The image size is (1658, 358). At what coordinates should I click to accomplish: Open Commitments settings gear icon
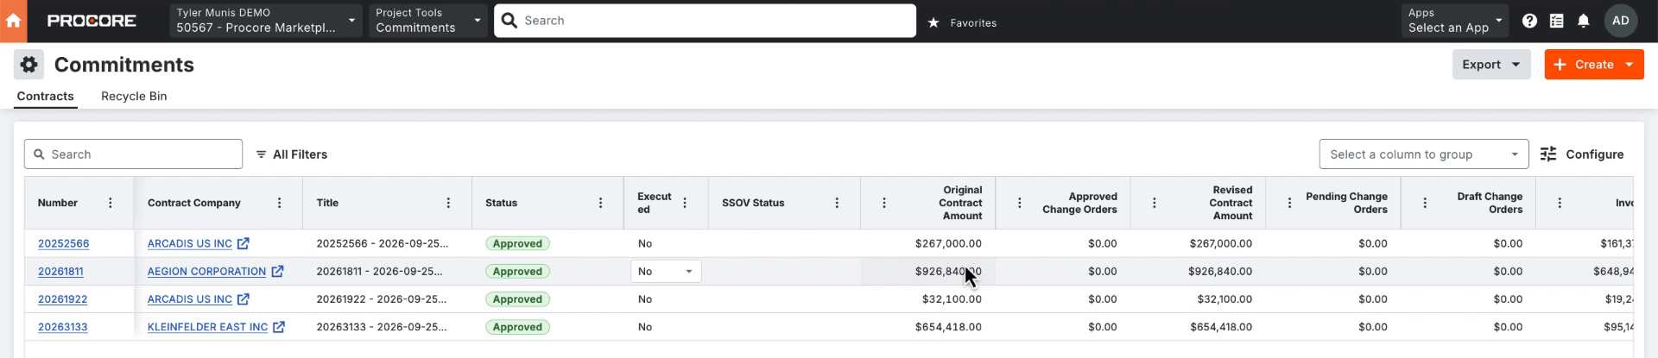click(x=28, y=65)
